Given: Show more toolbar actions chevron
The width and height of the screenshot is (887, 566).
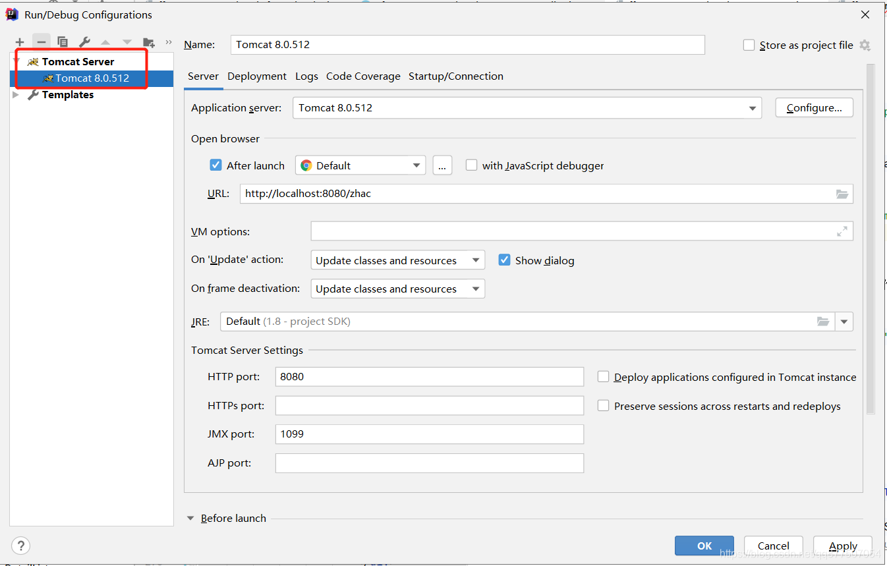Looking at the screenshot, I should pyautogui.click(x=168, y=42).
